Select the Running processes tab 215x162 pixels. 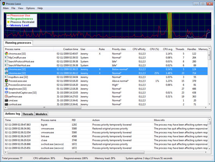[18, 43]
